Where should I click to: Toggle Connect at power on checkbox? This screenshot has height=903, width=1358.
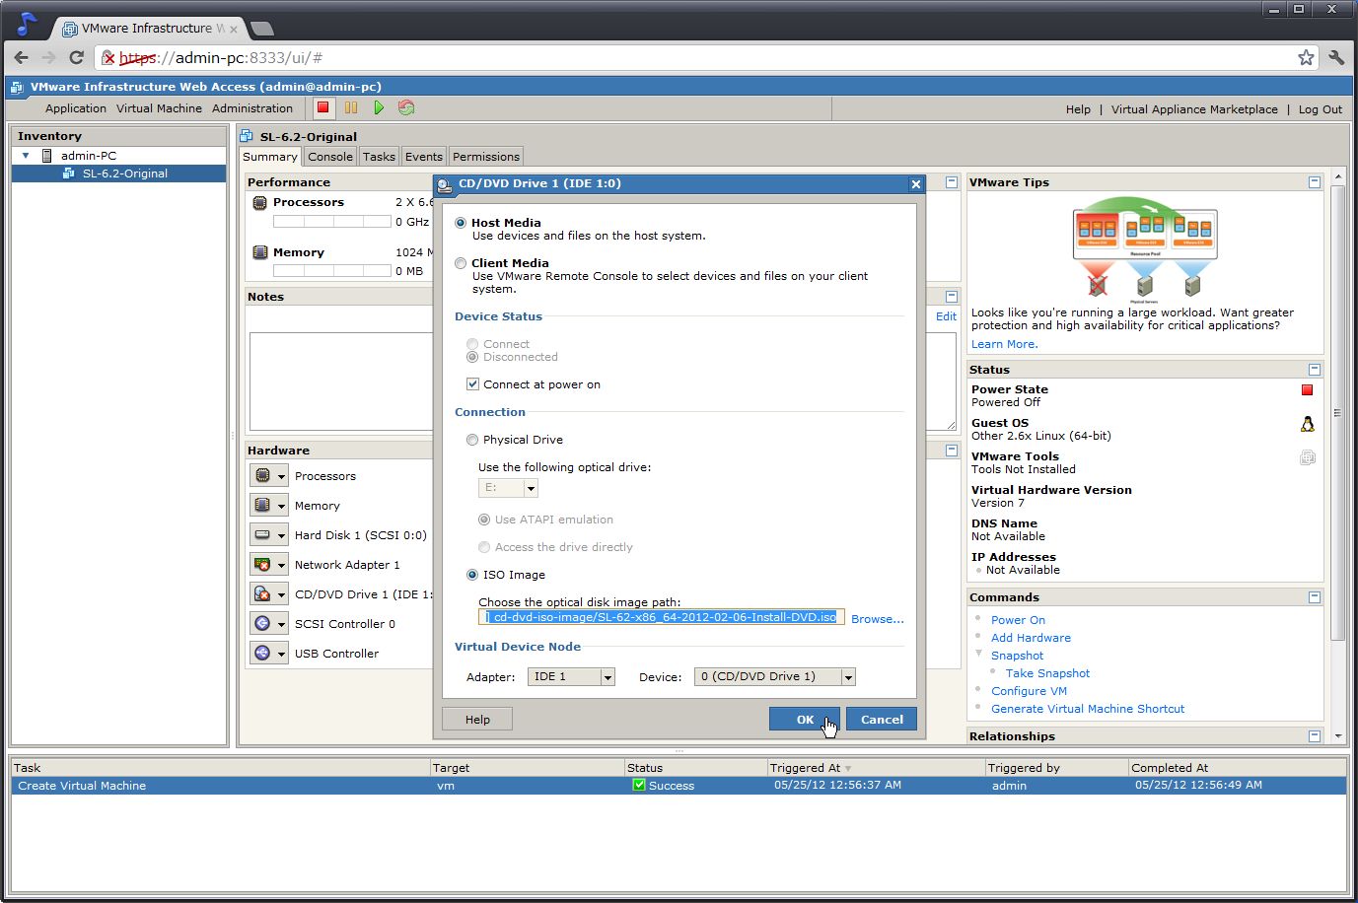(x=472, y=384)
